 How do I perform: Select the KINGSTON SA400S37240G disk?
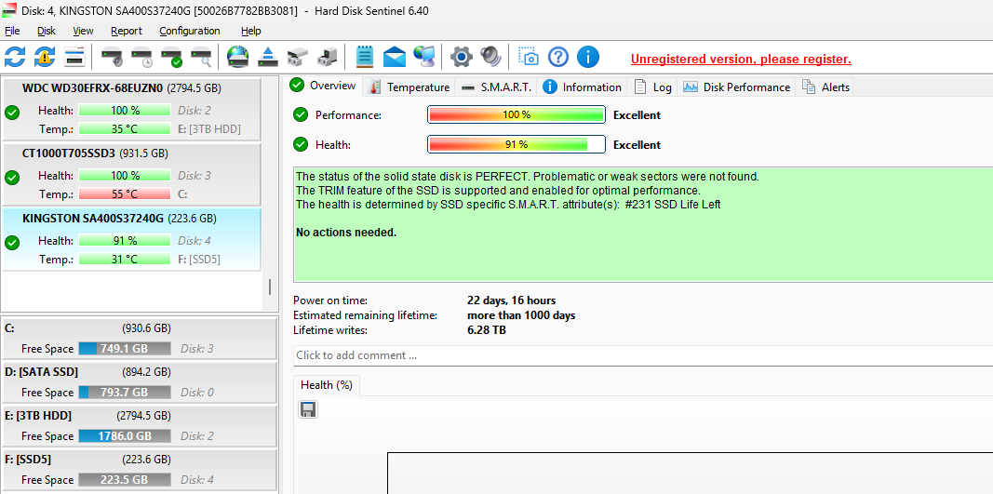click(131, 239)
